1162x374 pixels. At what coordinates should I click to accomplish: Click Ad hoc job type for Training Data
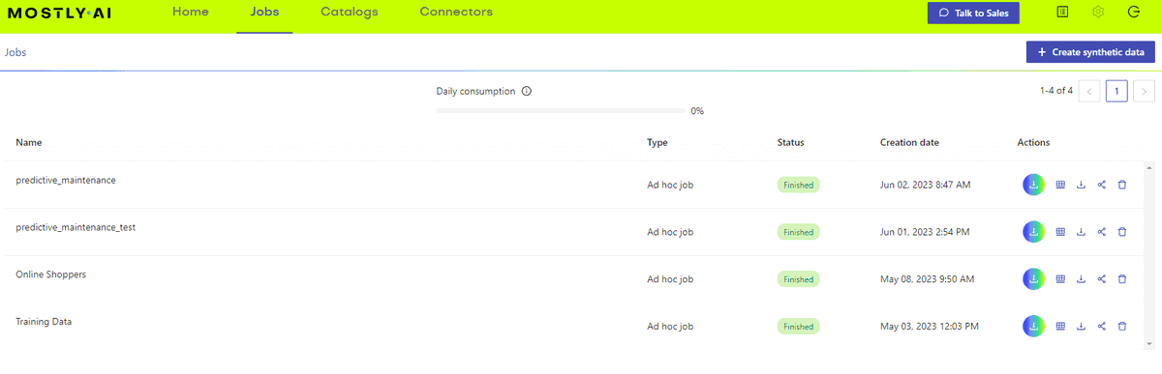pos(670,327)
